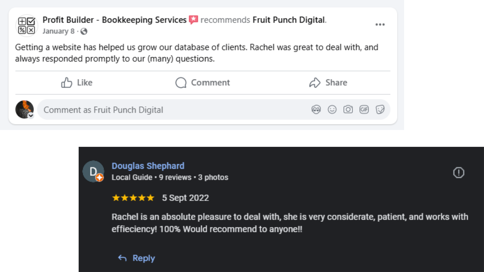Attach a photo with the camera icon
This screenshot has width=484, height=272.
click(348, 110)
